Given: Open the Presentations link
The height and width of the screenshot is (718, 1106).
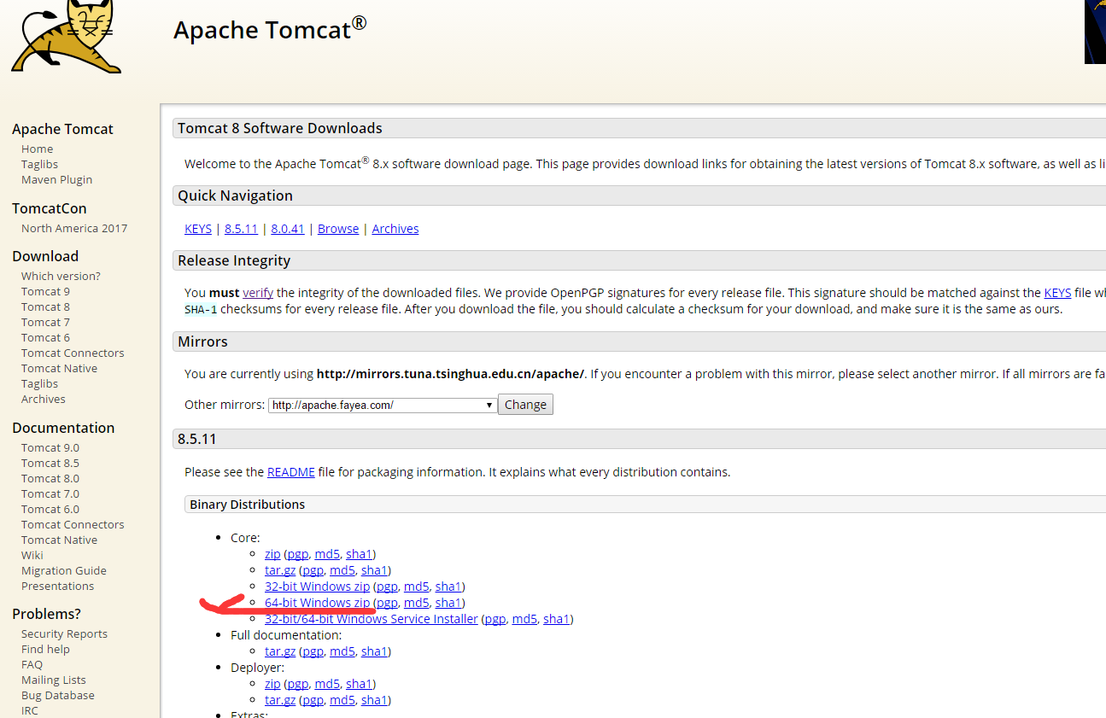Looking at the screenshot, I should coord(57,586).
